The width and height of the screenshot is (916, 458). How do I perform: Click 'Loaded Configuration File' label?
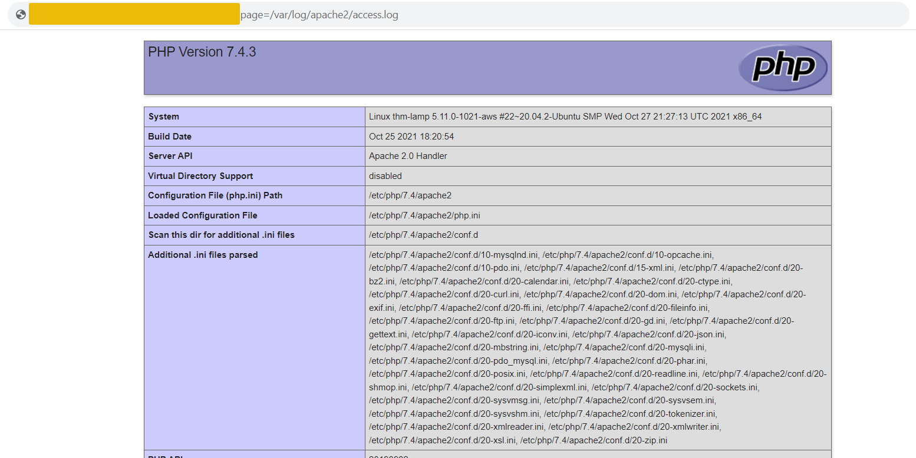pos(203,215)
